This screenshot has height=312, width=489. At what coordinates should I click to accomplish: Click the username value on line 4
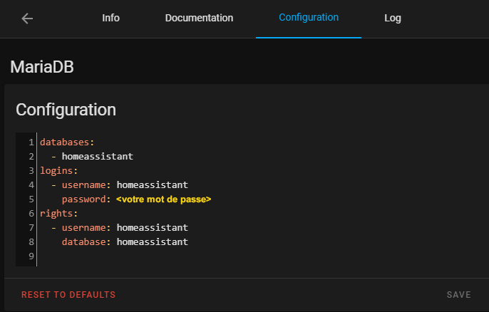tap(153, 184)
